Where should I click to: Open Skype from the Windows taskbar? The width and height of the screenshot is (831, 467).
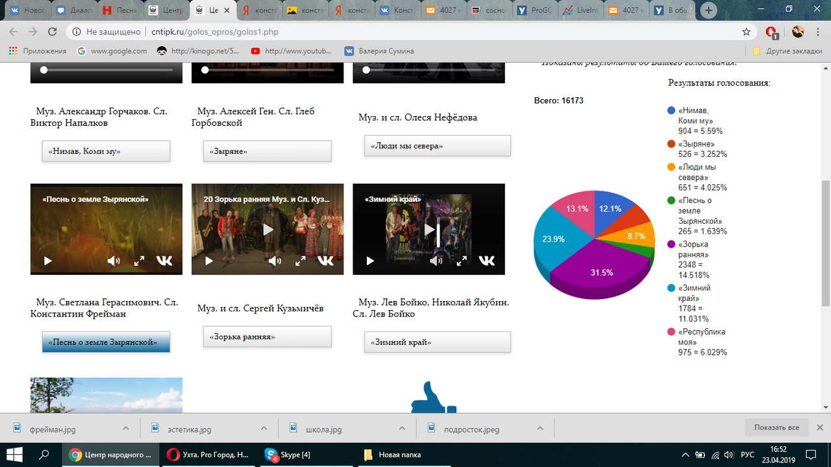pyautogui.click(x=289, y=455)
